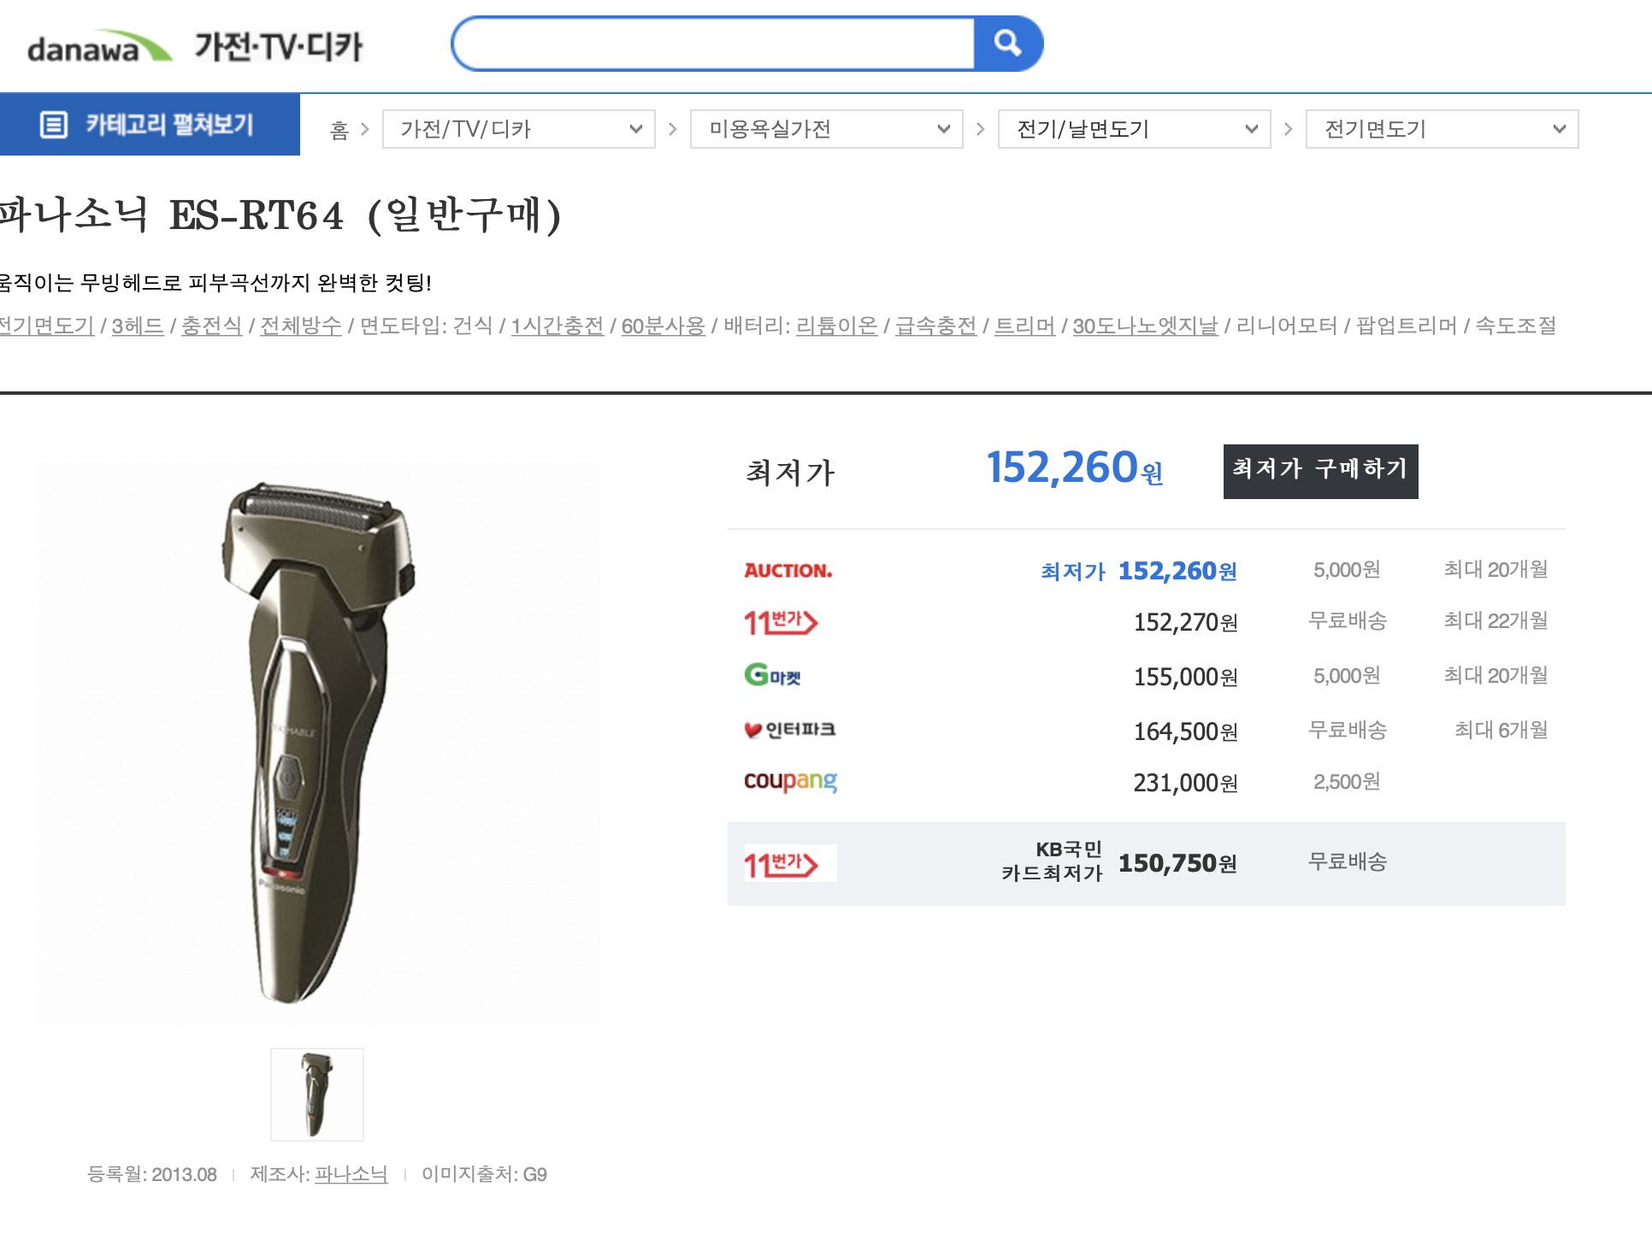
Task: Click the top 11번가 shop logo
Action: point(781,622)
